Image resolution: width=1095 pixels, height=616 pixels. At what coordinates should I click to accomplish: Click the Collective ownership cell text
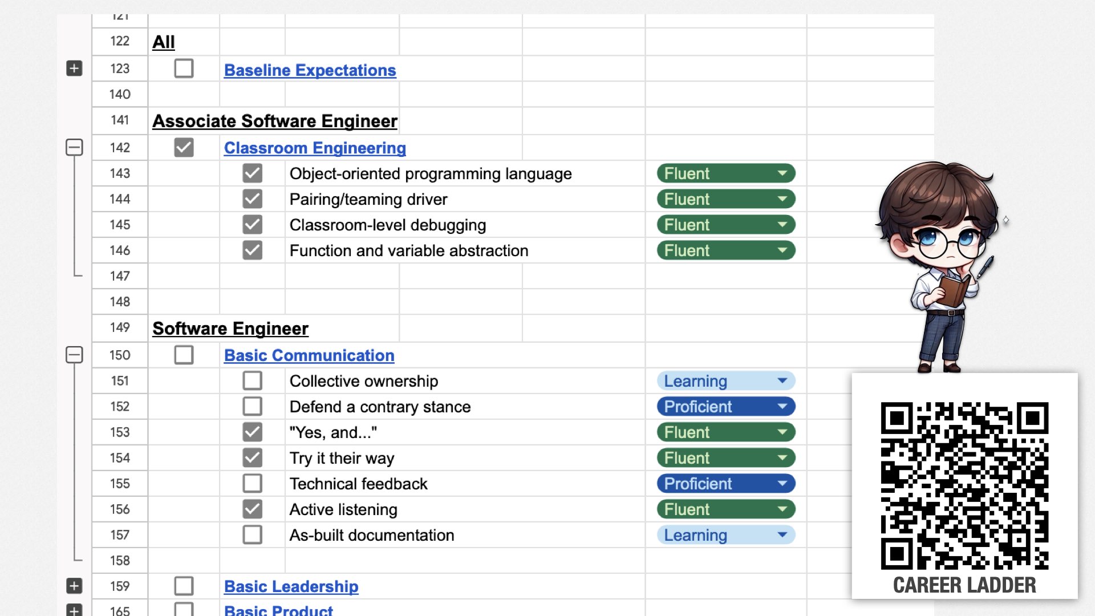364,381
